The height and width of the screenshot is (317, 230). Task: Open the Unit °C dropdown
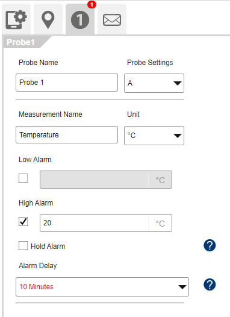pyautogui.click(x=154, y=136)
